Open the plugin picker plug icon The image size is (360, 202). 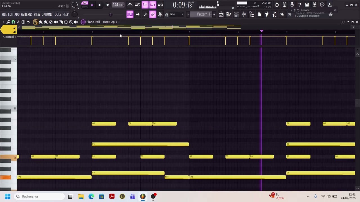click(267, 14)
